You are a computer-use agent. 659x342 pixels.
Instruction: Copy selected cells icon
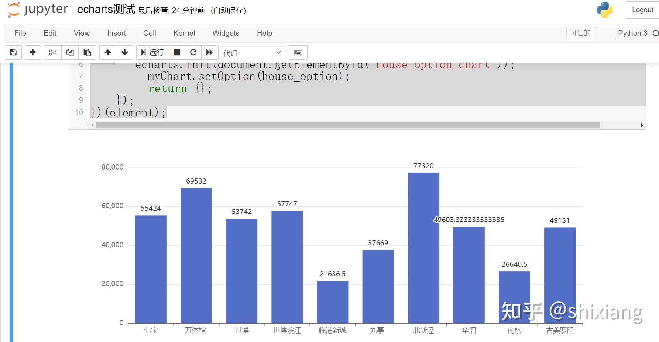click(70, 52)
